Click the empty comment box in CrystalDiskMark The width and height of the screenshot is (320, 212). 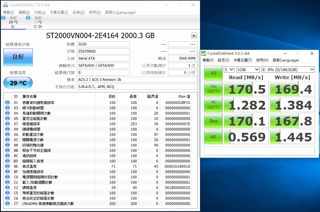point(259,151)
